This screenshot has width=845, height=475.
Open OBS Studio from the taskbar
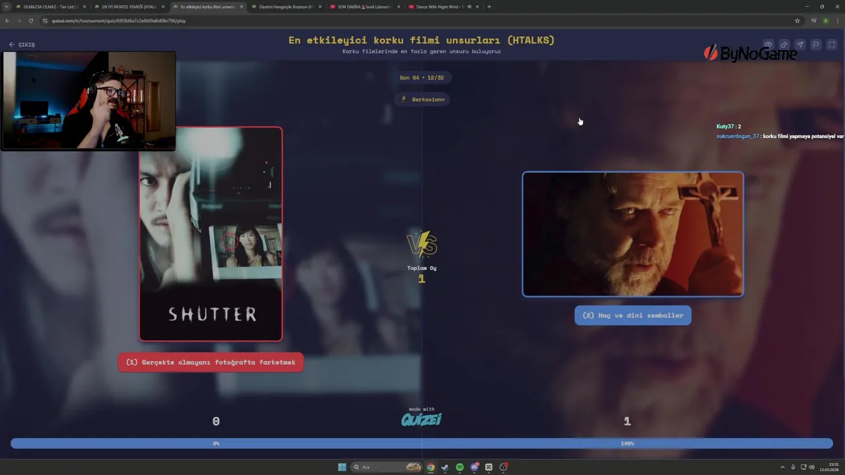coord(503,467)
